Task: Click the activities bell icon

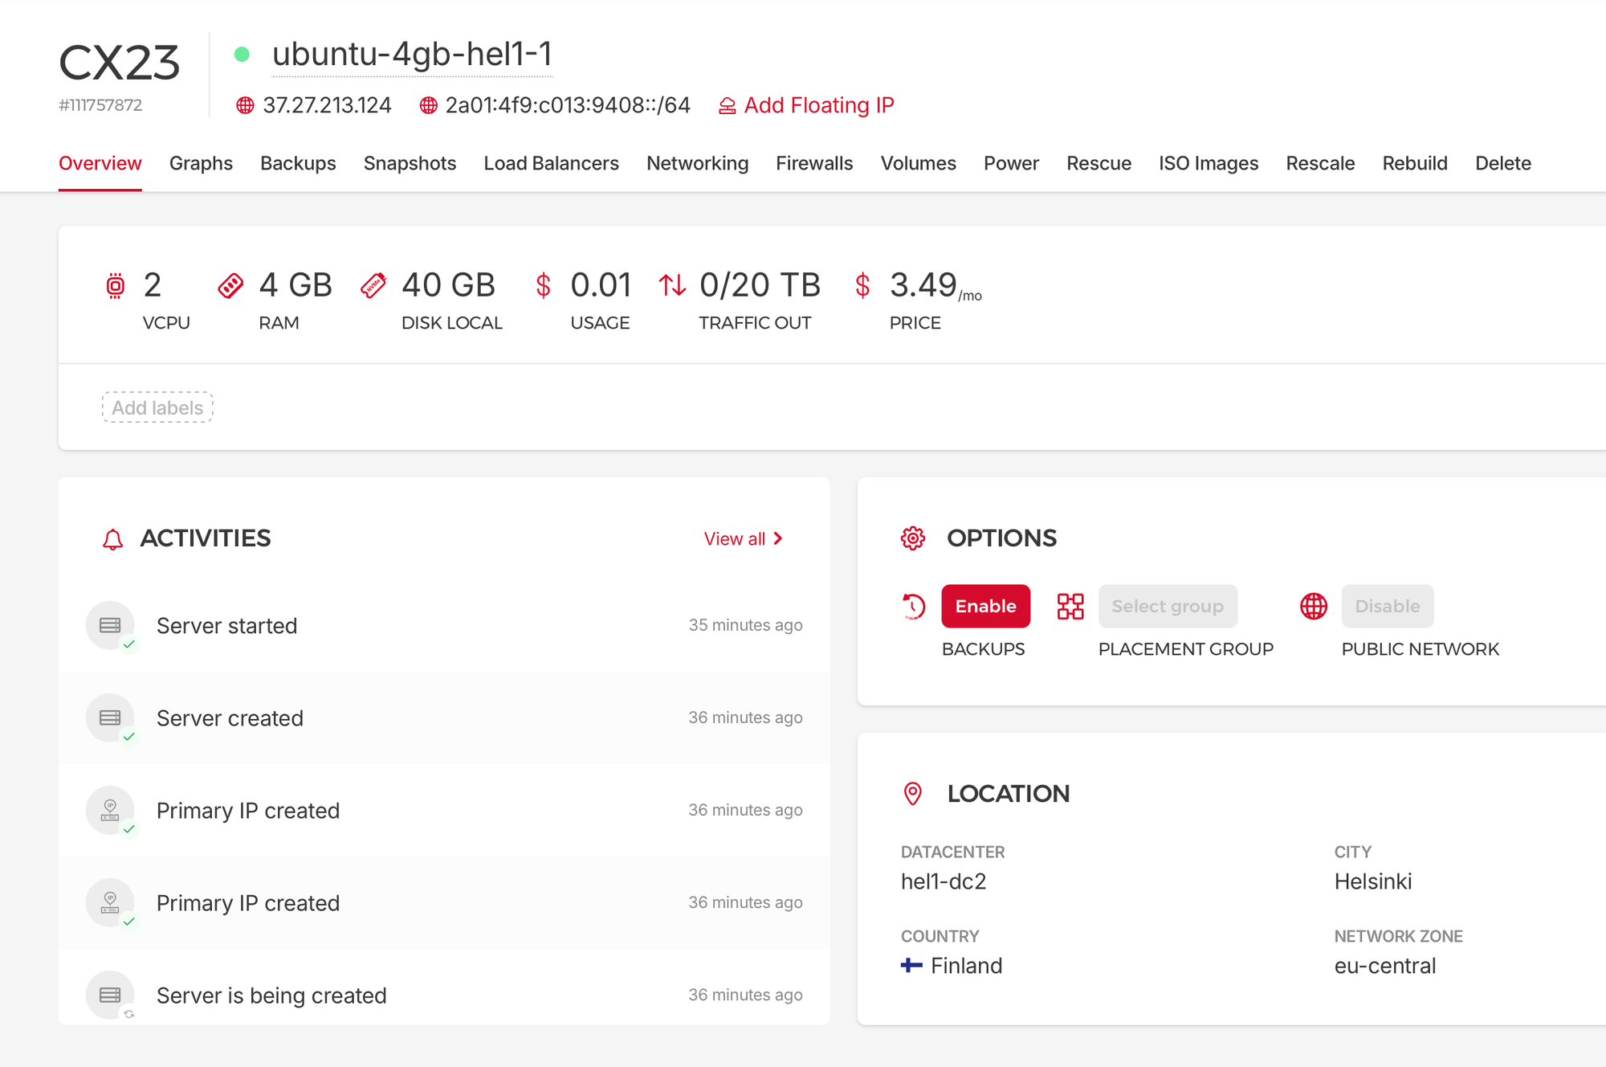Action: pos(112,539)
